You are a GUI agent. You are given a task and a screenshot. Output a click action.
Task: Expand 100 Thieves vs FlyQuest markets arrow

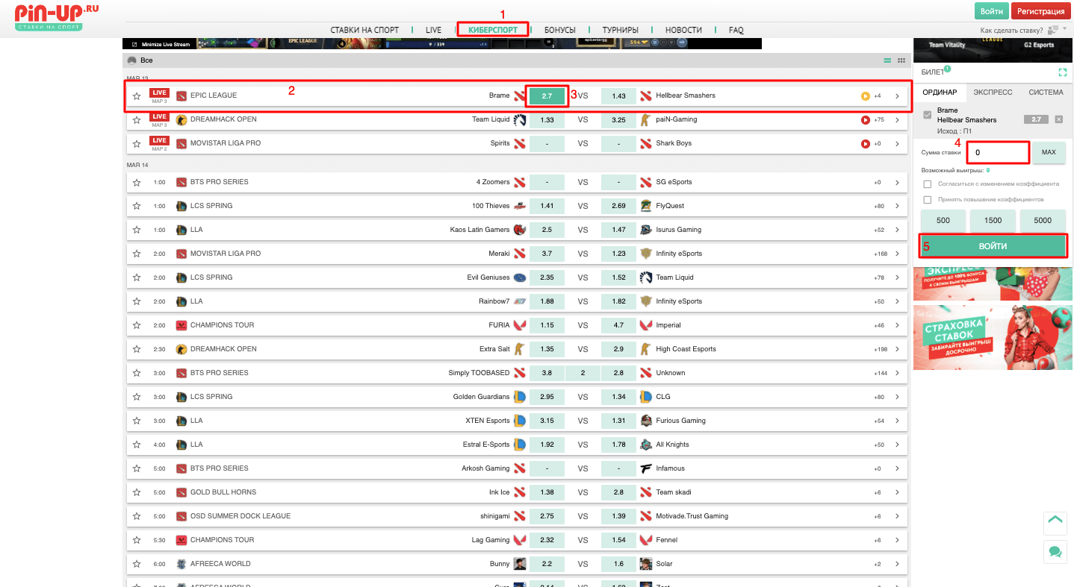pyautogui.click(x=897, y=206)
